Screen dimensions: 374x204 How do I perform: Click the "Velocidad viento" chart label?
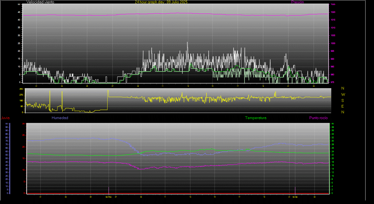[x=40, y=2]
